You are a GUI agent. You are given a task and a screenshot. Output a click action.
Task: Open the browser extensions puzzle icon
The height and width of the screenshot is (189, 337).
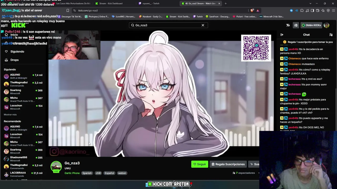[302, 10]
